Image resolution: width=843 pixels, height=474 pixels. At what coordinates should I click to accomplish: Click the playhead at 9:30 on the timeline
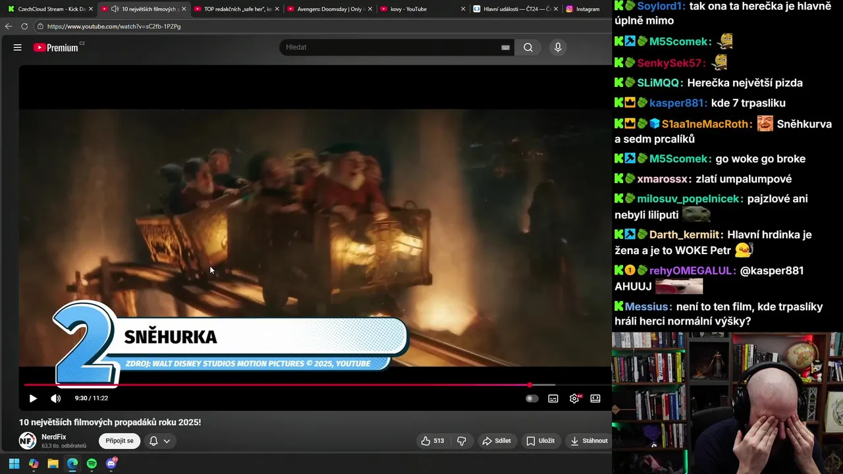[x=530, y=385]
